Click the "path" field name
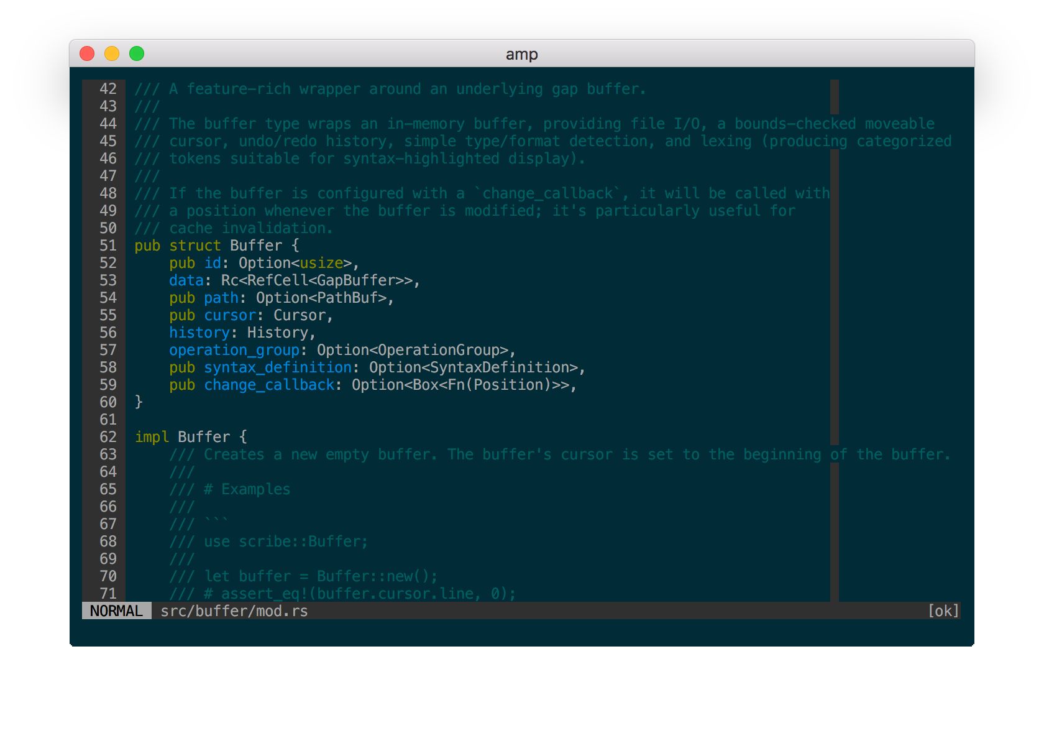1044x746 pixels. tap(221, 298)
